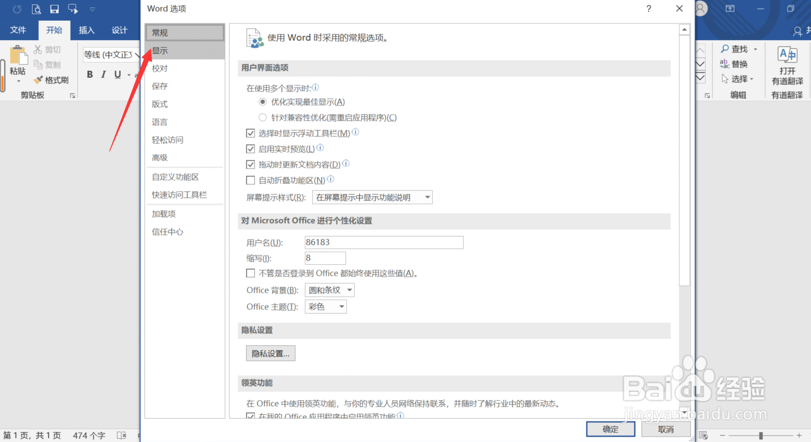The height and width of the screenshot is (442, 811).
Task: Click the user name input field
Action: [384, 242]
